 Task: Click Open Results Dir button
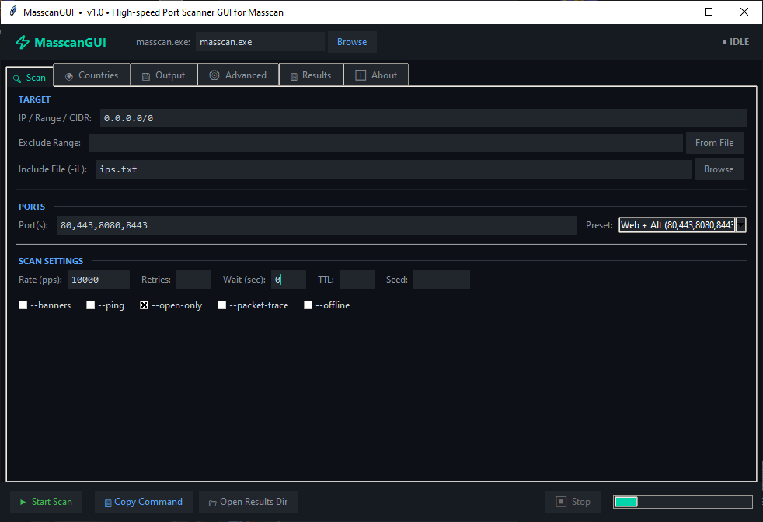(x=248, y=502)
